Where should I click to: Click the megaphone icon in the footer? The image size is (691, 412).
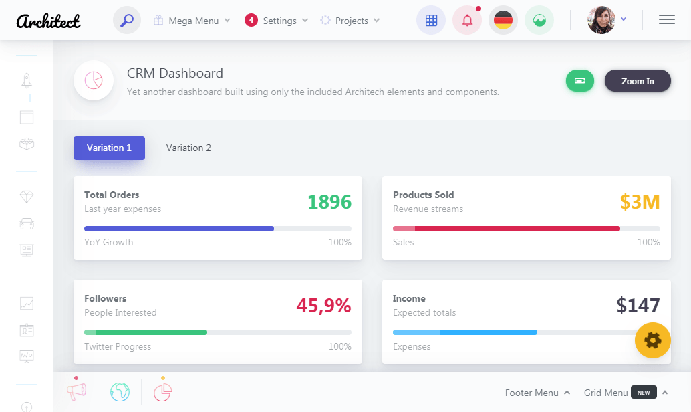pos(76,391)
